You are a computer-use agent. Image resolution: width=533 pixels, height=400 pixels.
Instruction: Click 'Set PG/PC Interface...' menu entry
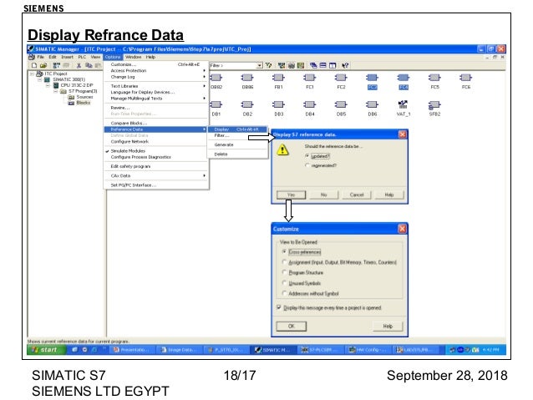click(156, 185)
